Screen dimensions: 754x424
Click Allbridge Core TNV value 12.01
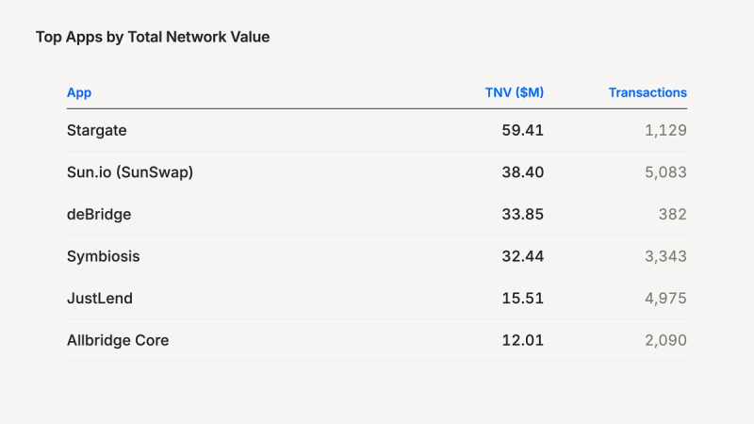pos(523,340)
